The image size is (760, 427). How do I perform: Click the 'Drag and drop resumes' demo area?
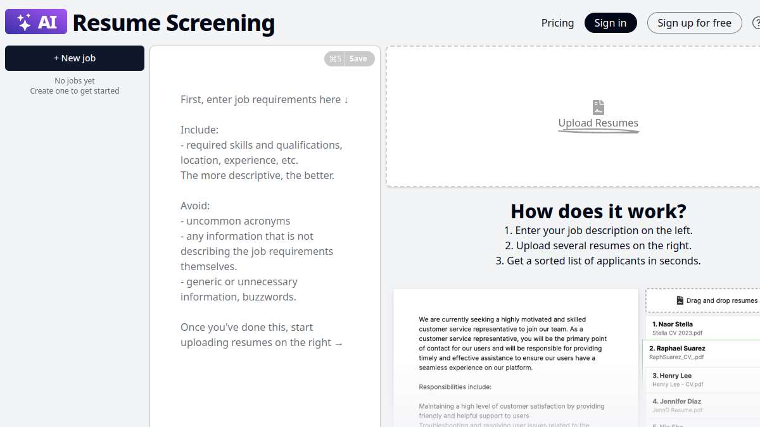[703, 301]
